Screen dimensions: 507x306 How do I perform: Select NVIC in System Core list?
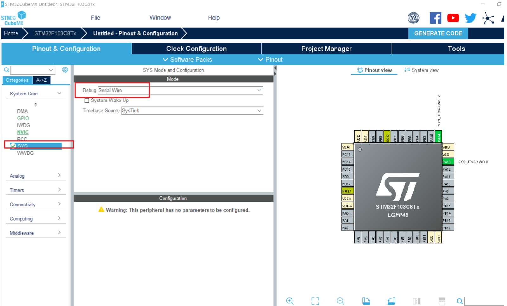23,132
